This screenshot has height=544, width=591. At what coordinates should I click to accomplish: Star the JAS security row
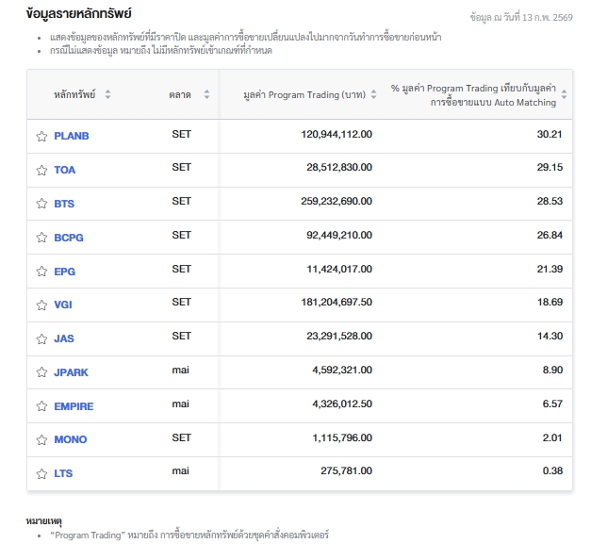point(41,338)
